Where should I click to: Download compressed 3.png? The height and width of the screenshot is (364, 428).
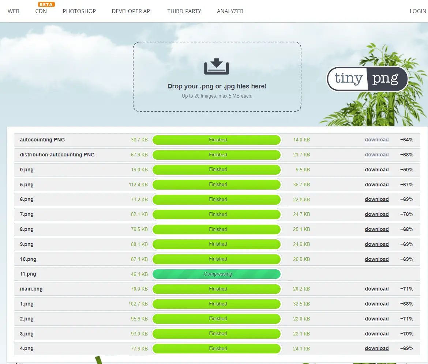click(x=377, y=334)
